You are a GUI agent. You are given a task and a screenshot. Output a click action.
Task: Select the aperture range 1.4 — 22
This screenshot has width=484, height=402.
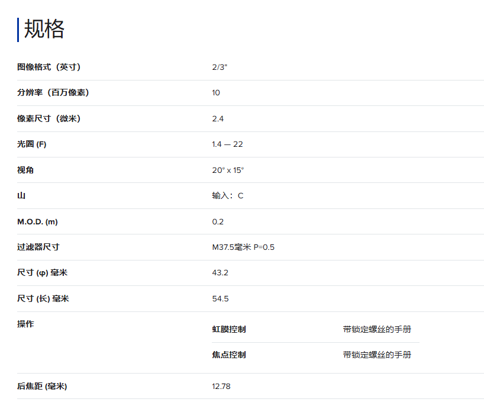[x=227, y=144]
